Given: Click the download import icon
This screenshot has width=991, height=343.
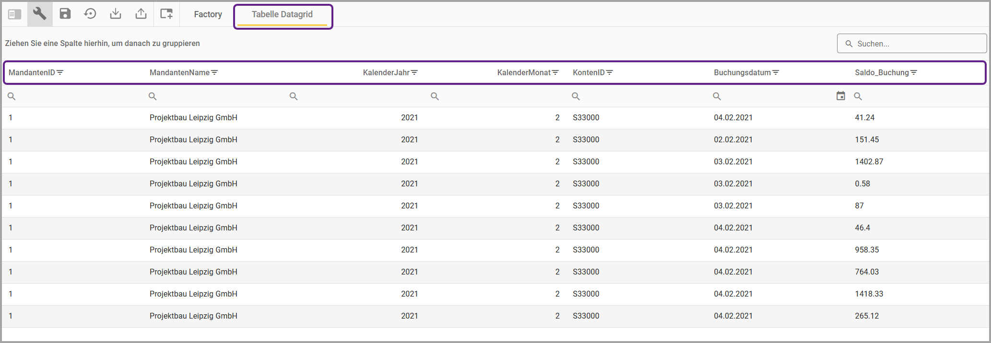Looking at the screenshot, I should (116, 14).
